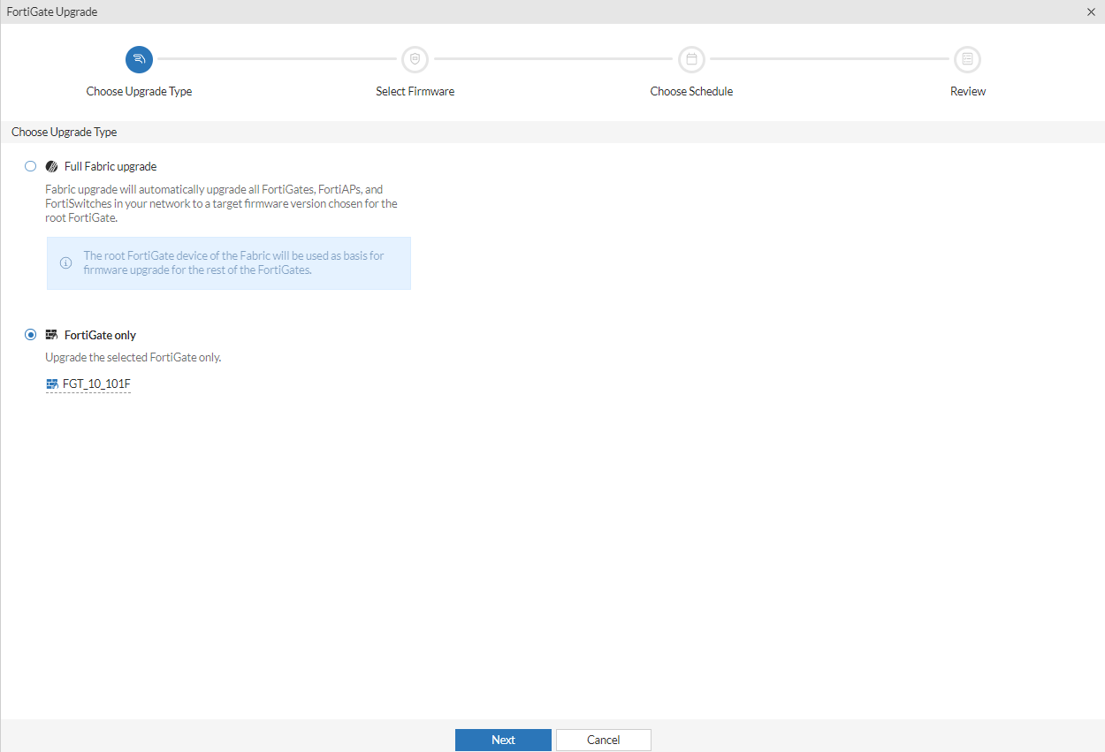Click the Choose Schedule step label

[x=691, y=91]
